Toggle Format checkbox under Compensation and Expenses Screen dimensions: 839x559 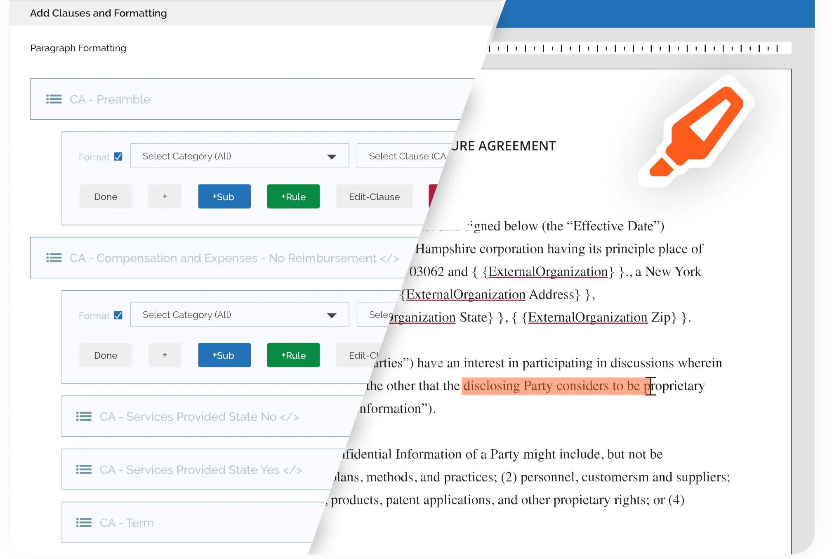click(x=118, y=315)
